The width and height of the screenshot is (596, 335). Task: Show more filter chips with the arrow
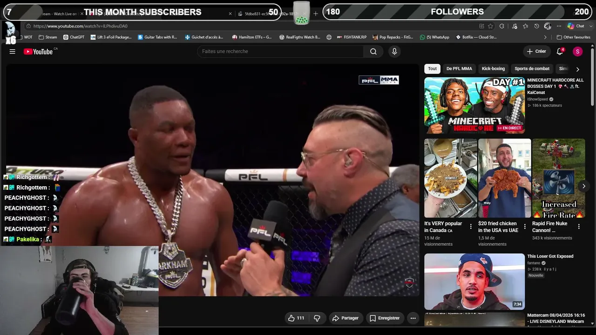(x=578, y=69)
